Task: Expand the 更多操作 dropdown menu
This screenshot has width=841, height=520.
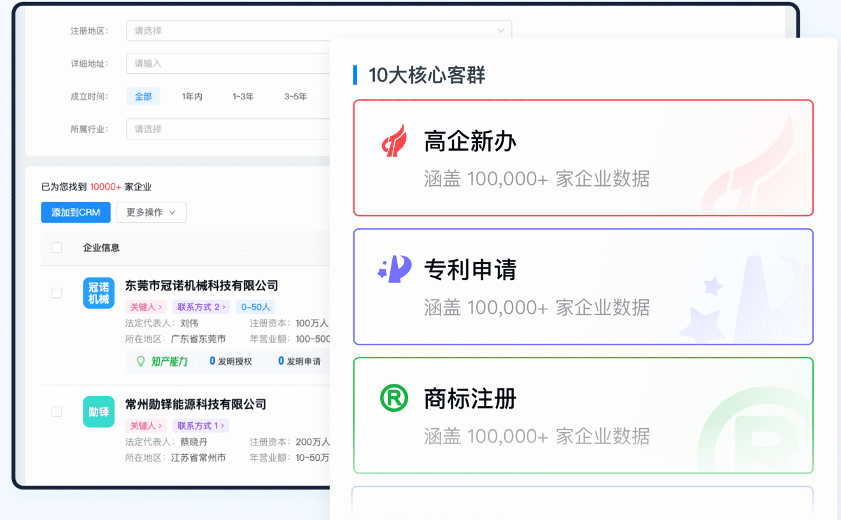Action: pyautogui.click(x=151, y=213)
